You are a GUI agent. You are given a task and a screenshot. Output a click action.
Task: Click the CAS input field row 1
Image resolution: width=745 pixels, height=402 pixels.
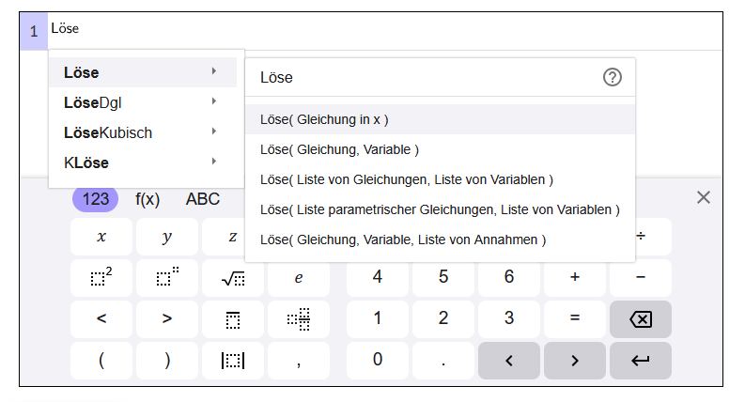tap(376, 30)
